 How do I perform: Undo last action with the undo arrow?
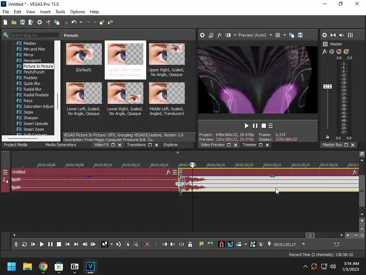pyautogui.click(x=74, y=22)
